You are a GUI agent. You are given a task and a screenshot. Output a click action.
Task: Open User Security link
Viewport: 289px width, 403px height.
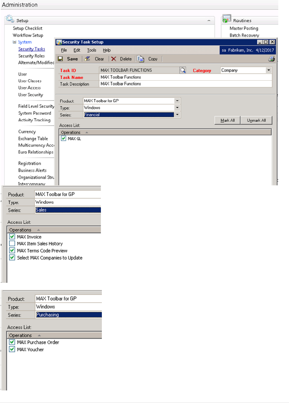(x=31, y=95)
